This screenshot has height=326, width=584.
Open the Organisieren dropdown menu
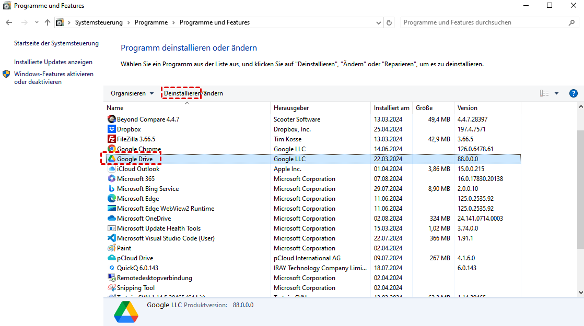coord(132,93)
